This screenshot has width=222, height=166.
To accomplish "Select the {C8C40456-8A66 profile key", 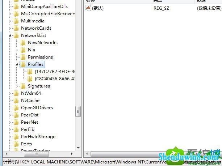I will 55,79.
